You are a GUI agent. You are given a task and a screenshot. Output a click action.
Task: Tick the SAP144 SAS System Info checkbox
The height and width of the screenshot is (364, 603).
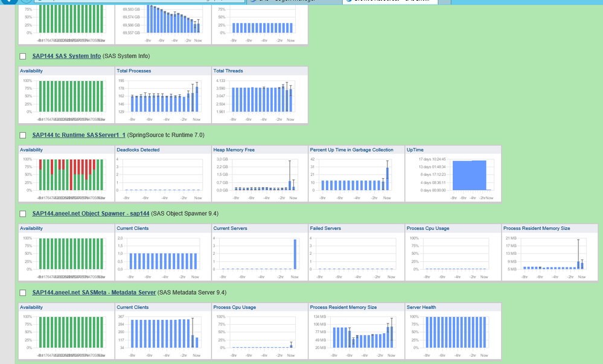coord(23,57)
